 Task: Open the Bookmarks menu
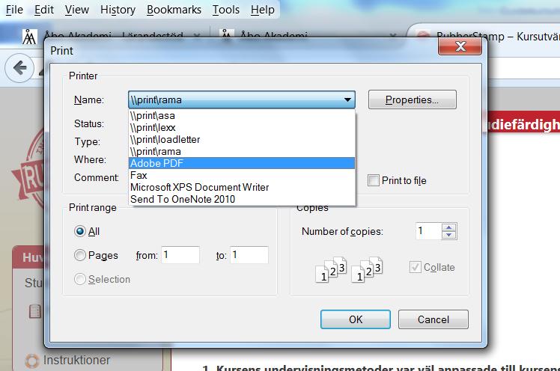174,10
